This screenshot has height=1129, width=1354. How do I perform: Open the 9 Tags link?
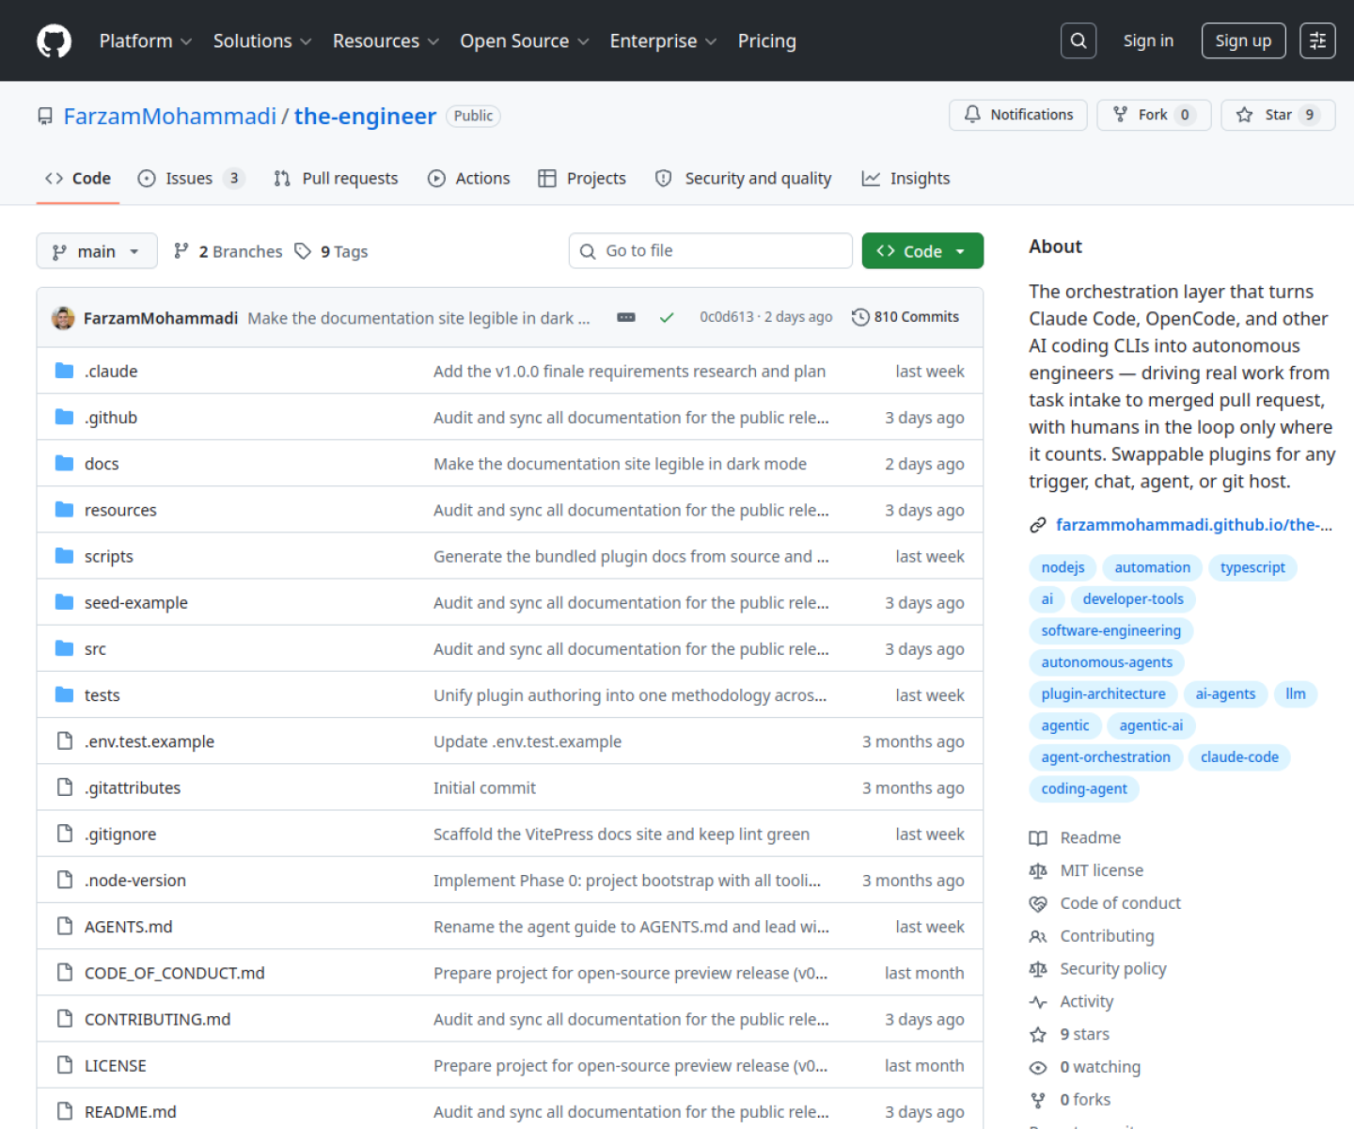pyautogui.click(x=332, y=251)
